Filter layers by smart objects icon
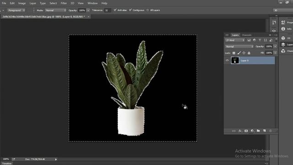 pos(271,40)
